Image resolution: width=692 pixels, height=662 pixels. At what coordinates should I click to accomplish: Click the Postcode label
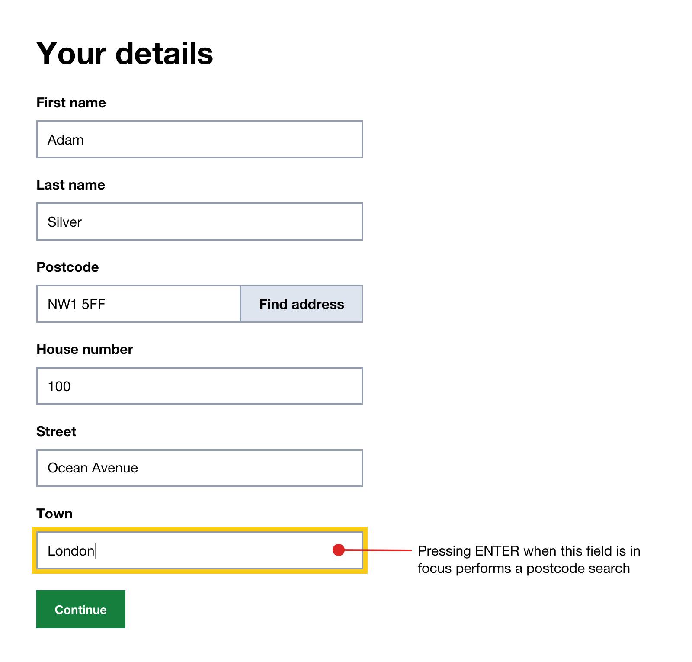point(67,267)
